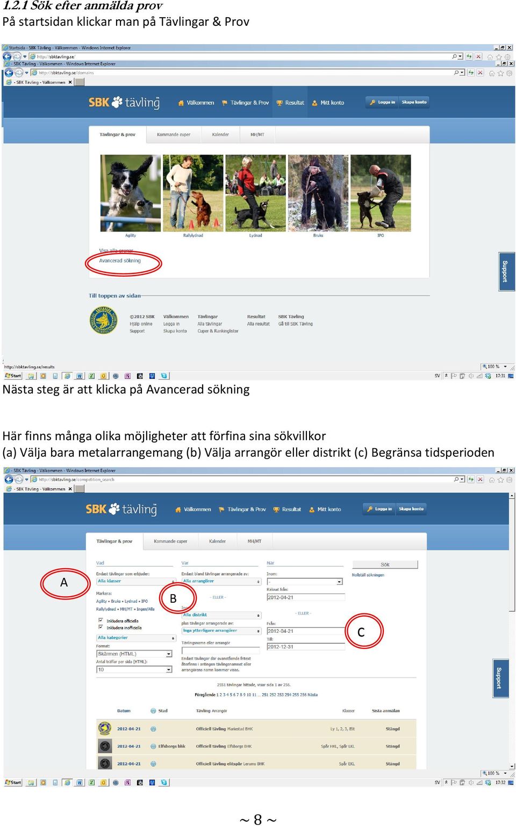
Task: Toggle Inkludera inofficiella checkbox
Action: [x=101, y=627]
